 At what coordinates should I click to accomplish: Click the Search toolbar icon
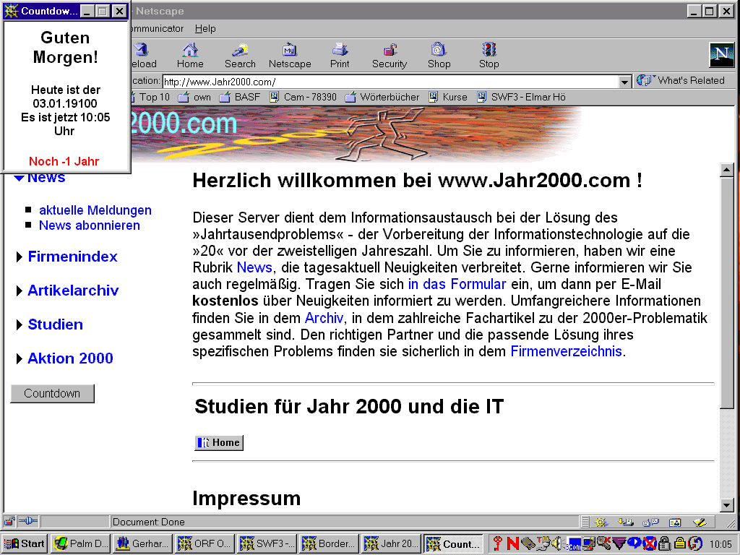[x=240, y=55]
